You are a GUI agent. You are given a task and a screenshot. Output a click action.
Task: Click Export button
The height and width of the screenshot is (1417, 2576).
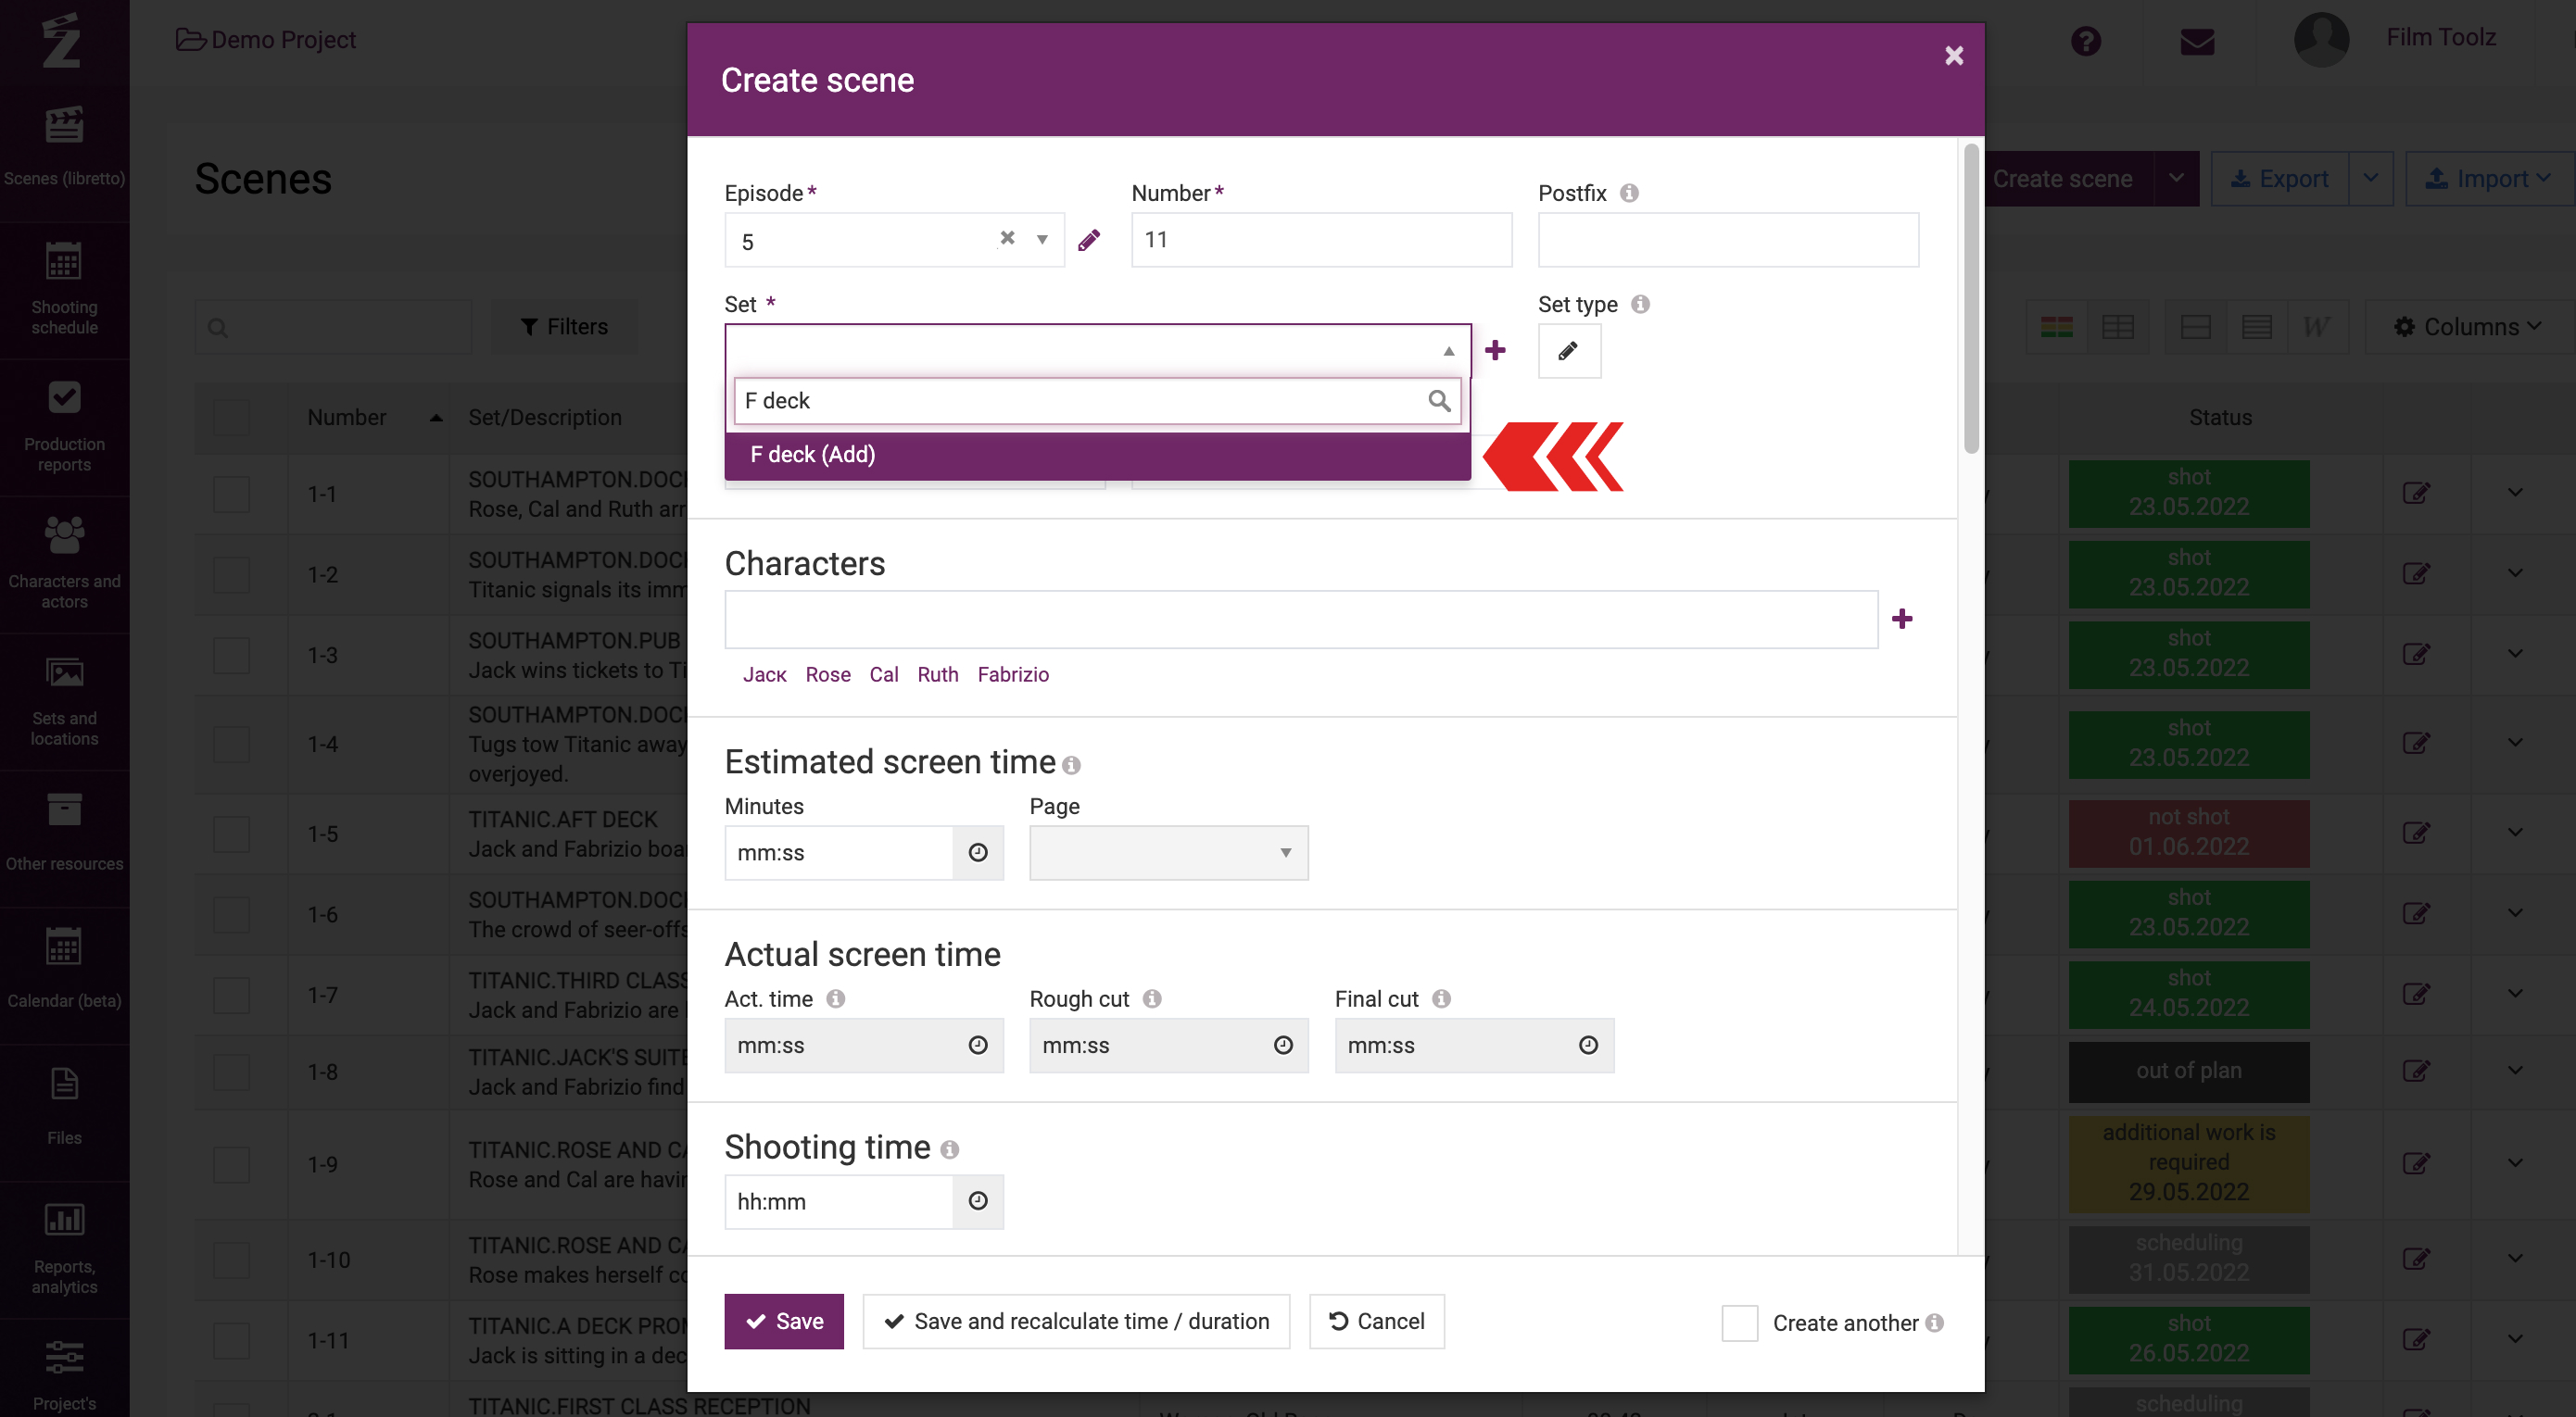click(x=2279, y=179)
